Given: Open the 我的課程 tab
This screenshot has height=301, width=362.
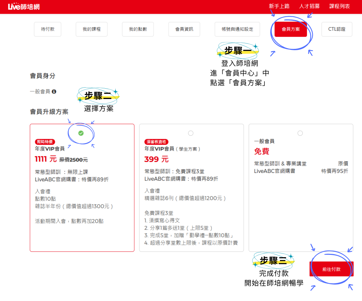Looking at the screenshot, I should click(92, 29).
